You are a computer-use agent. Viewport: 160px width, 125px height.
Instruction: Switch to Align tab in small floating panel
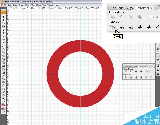coord(135,67)
